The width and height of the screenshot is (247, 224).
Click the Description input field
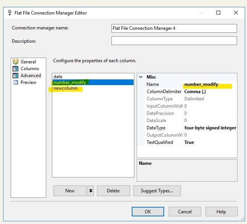174,40
